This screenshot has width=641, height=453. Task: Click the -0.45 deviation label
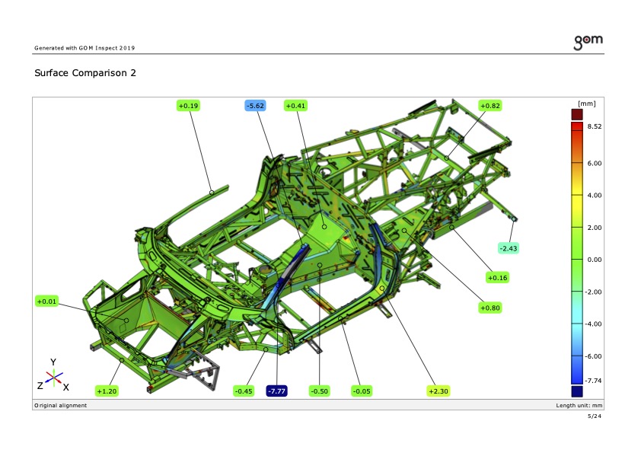244,391
